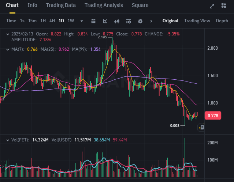This screenshot has width=234, height=182.
Task: Open the candlestick chart style icon
Action: point(117,21)
